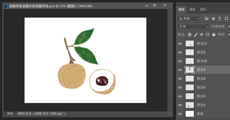Switch to the 图层 tab
Screen dimensions: 230x120
pos(181,9)
